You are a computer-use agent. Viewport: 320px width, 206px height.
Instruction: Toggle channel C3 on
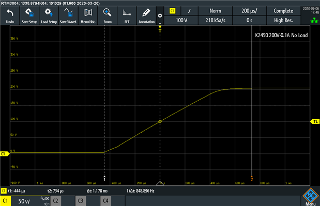tap(81, 201)
